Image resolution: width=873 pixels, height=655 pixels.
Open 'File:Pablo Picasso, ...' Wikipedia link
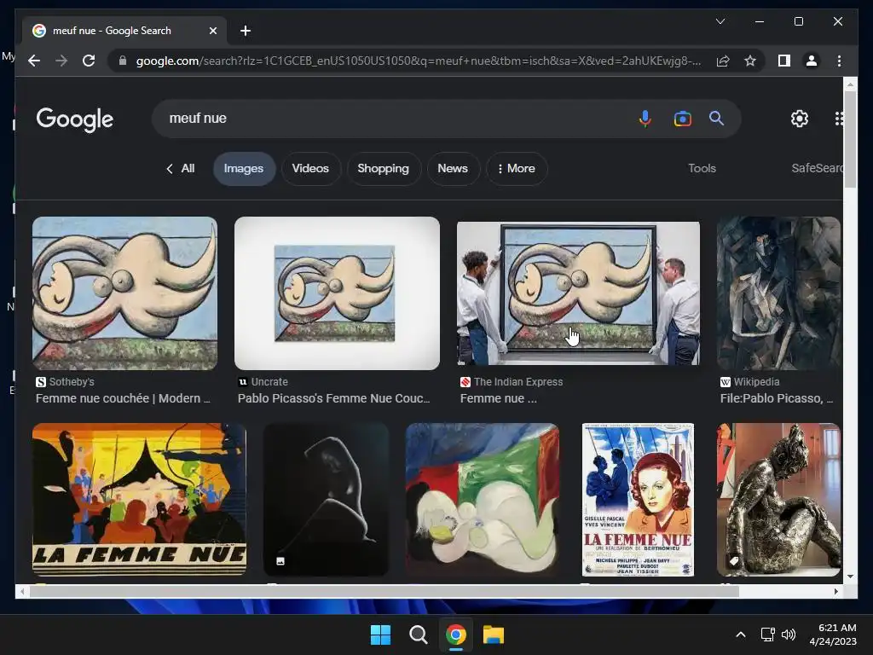pos(777,398)
